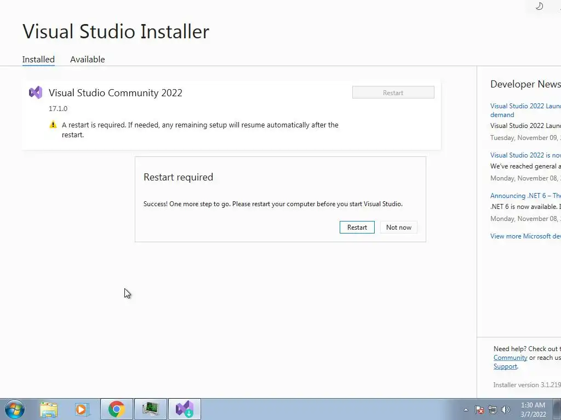
Task: Launch Windows Media Player from the taskbar
Action: click(x=82, y=409)
